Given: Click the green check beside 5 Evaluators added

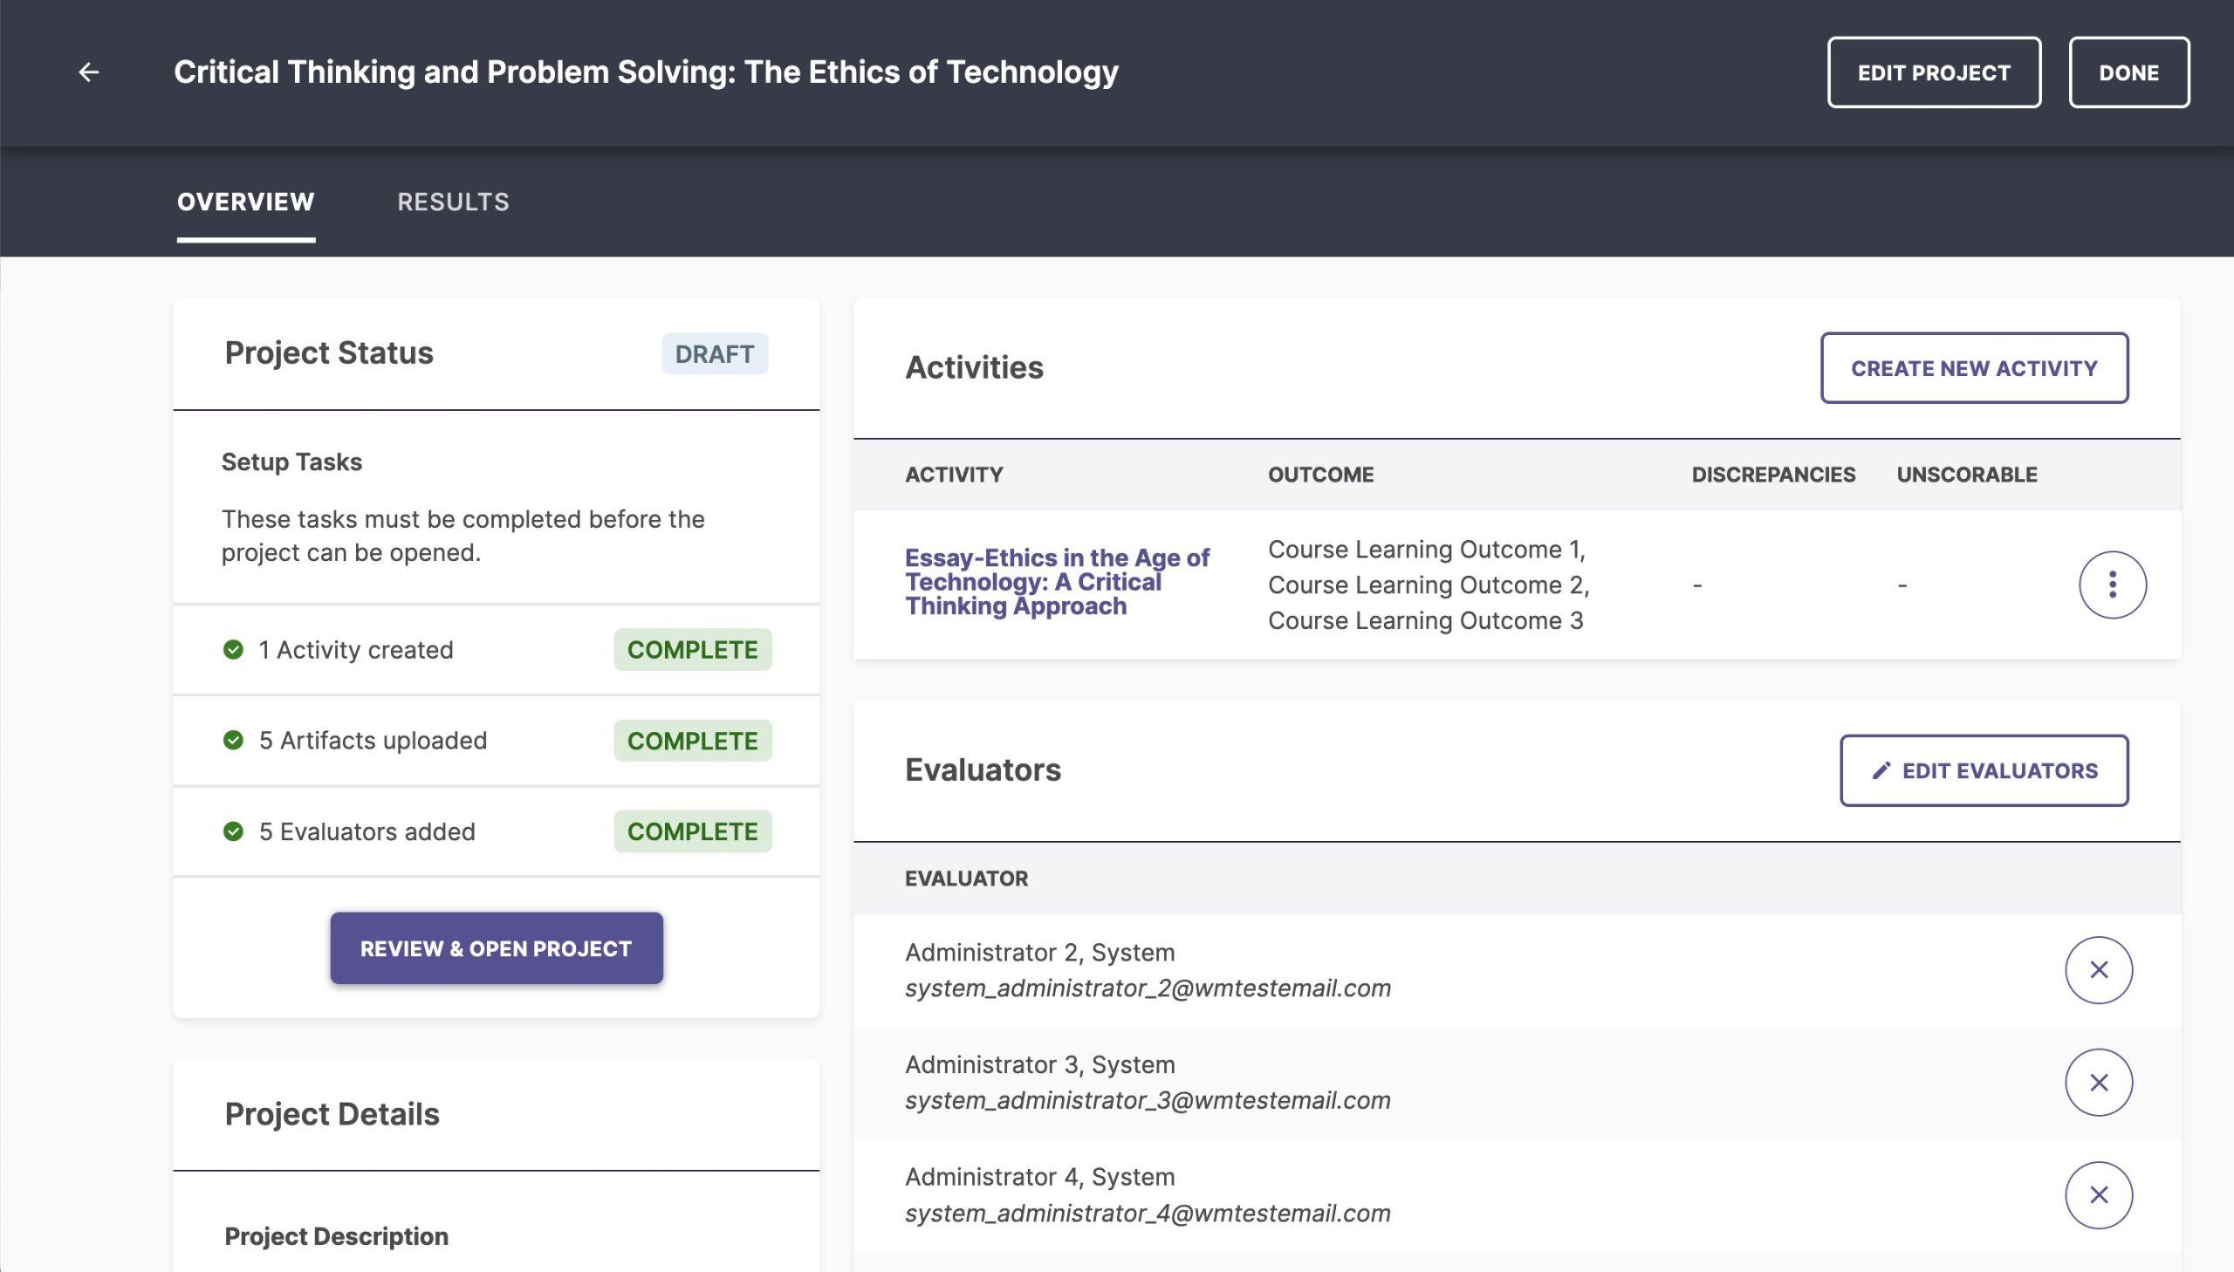Looking at the screenshot, I should pyautogui.click(x=233, y=831).
